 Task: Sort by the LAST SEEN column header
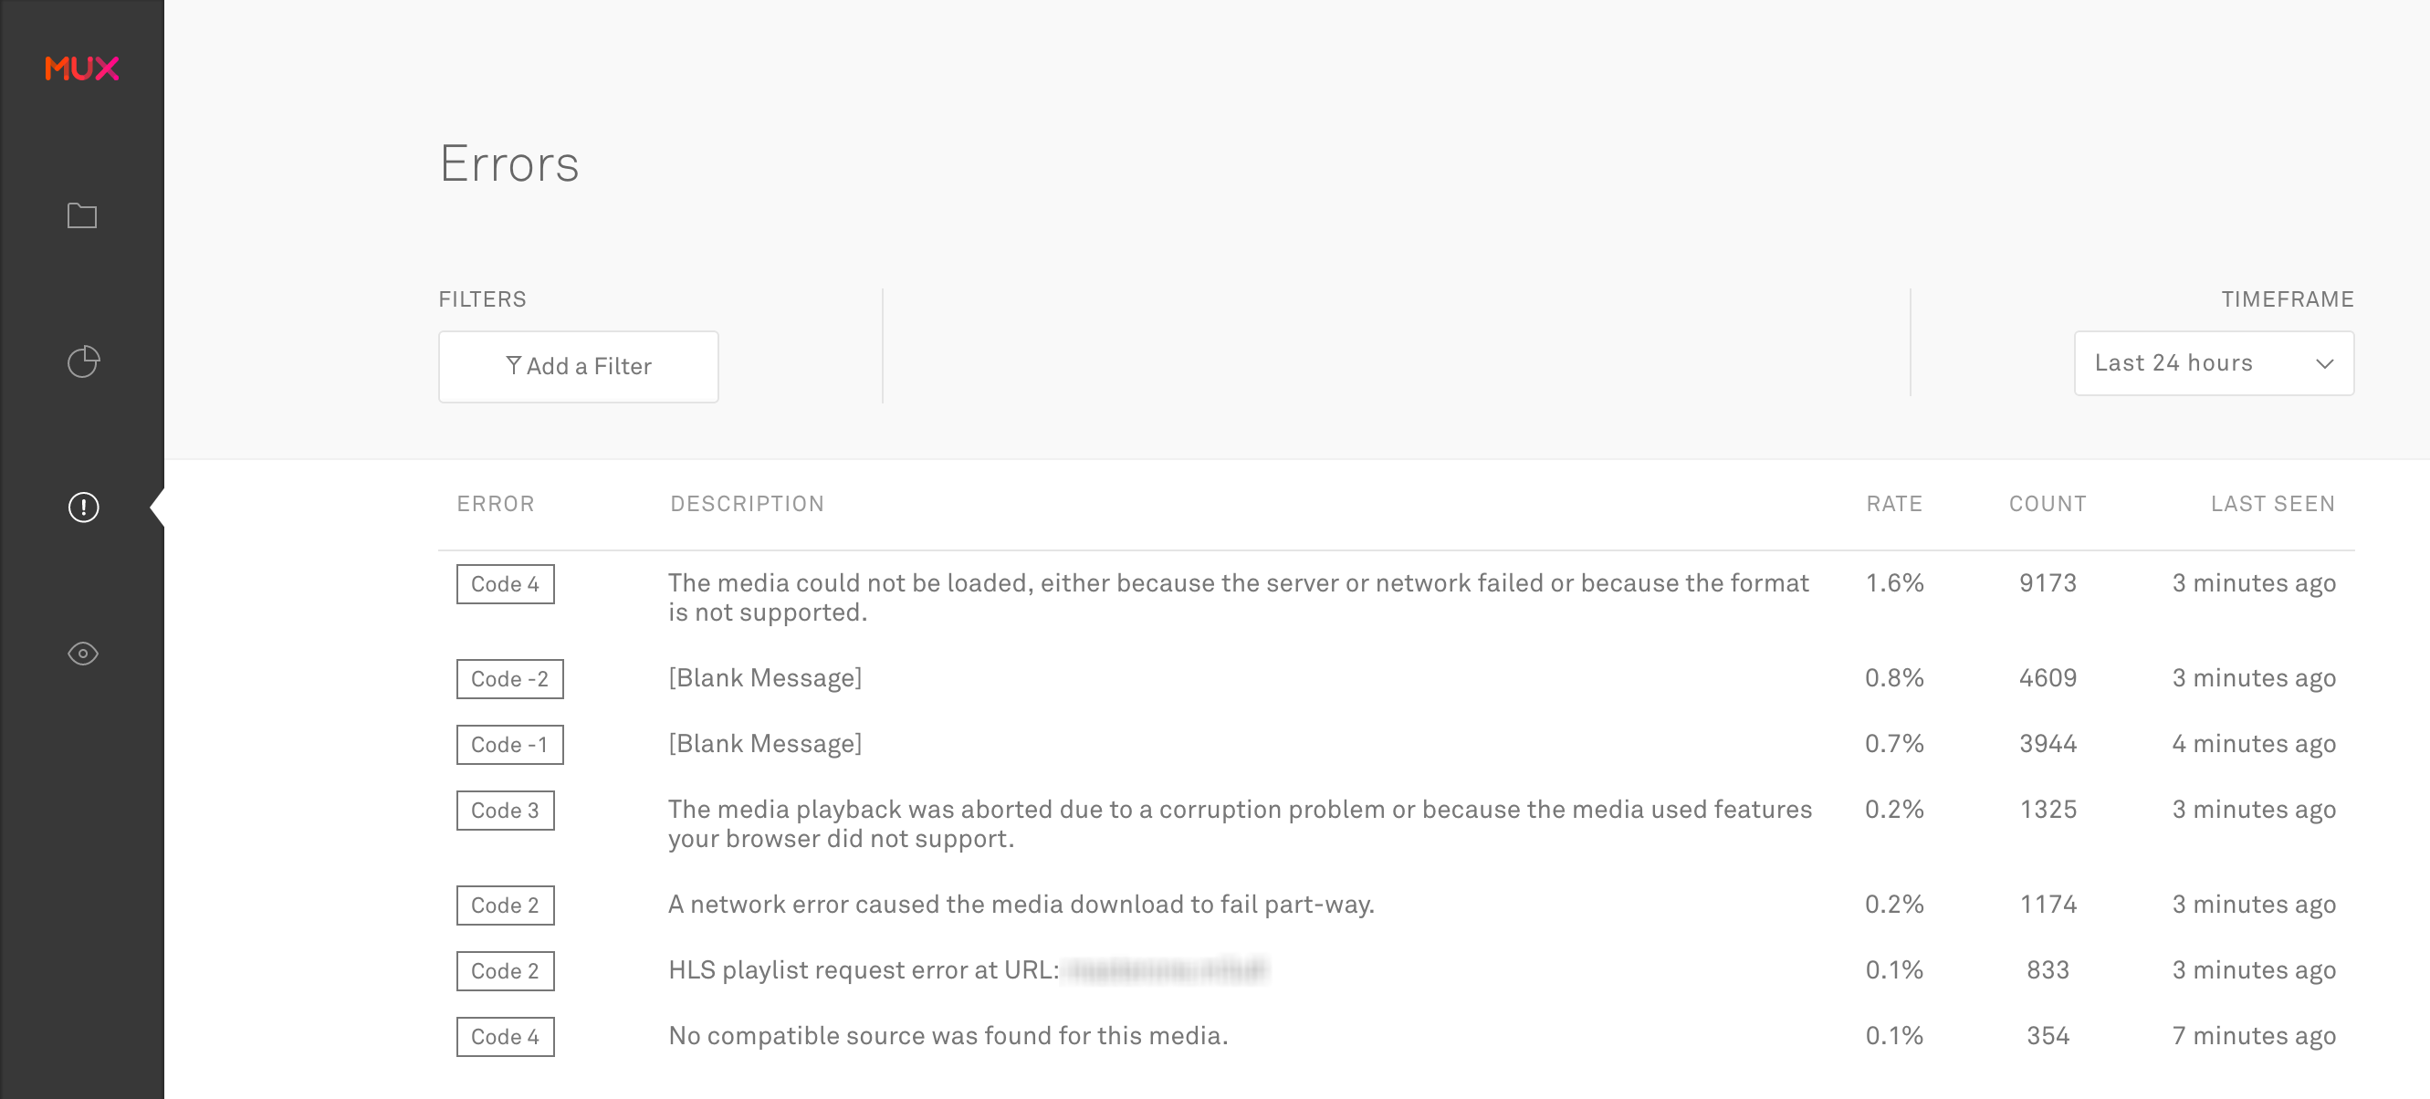pyautogui.click(x=2271, y=504)
